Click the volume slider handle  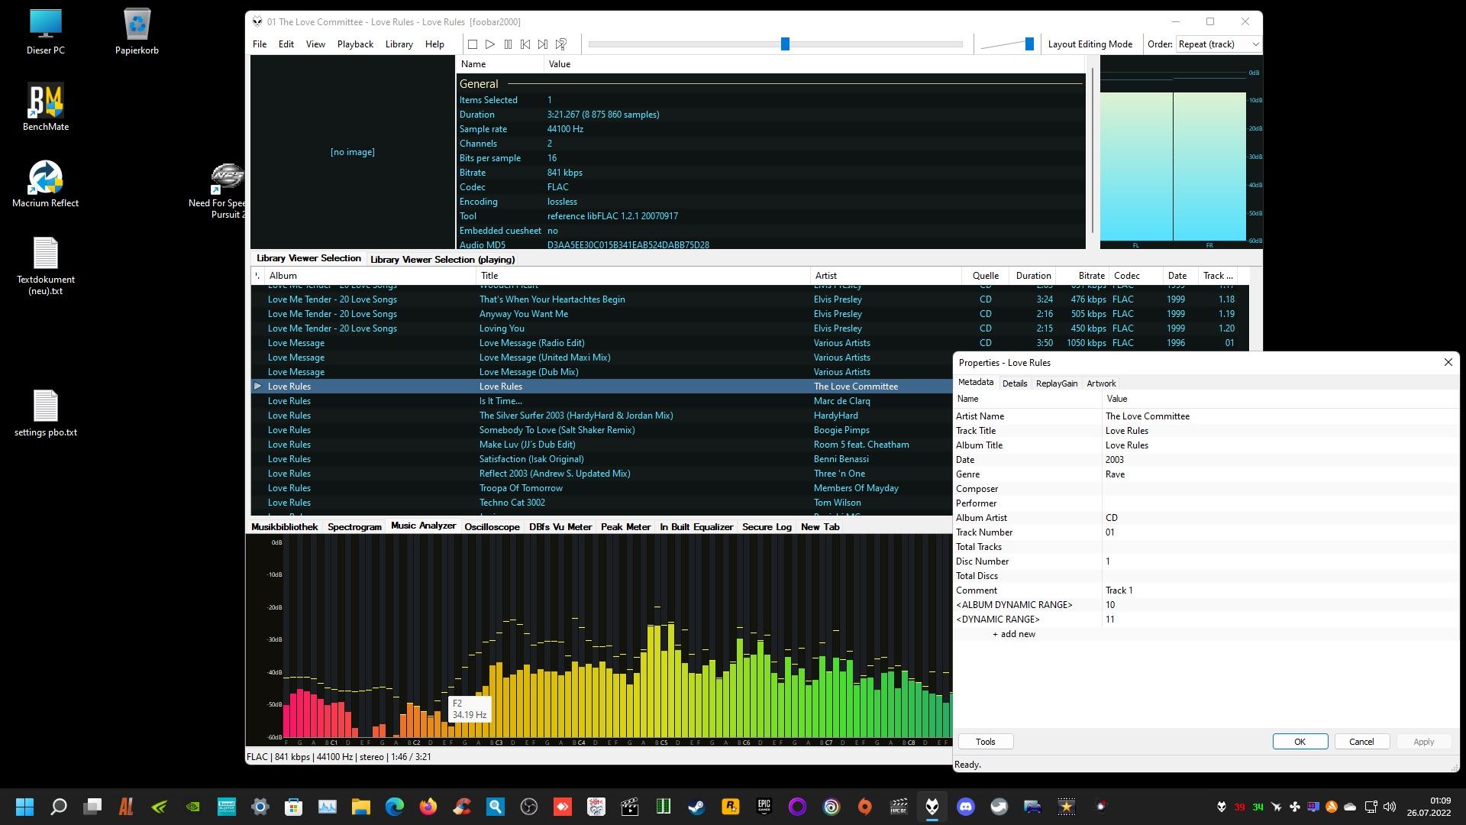[1029, 44]
